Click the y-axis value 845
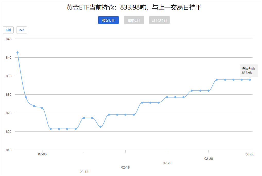Image resolution: width=262 pixels, height=176 pixels. tap(8, 39)
